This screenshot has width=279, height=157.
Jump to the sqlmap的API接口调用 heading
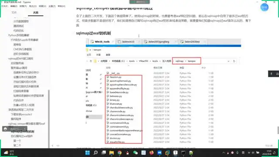[20, 58]
